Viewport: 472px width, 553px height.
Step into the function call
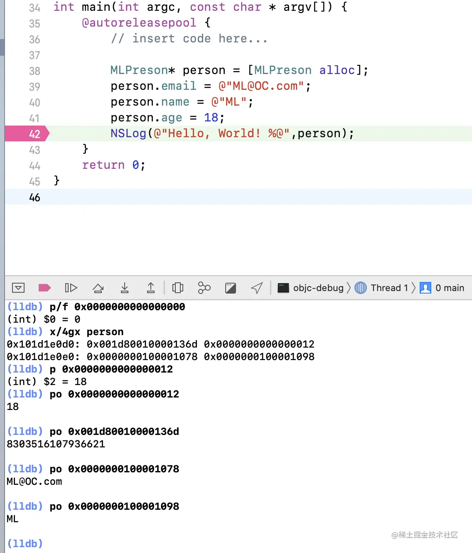pos(125,288)
